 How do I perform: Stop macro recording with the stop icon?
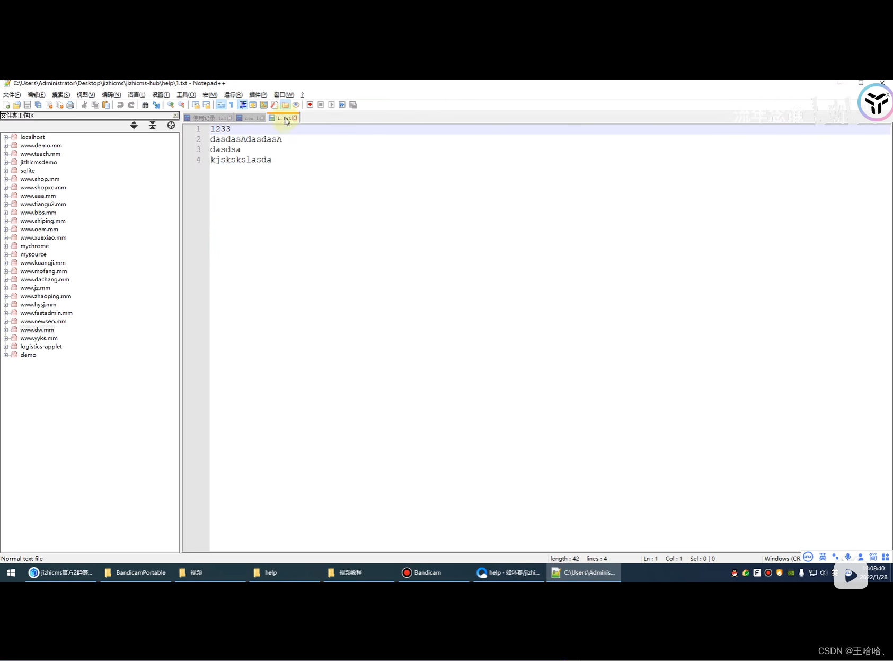(x=321, y=104)
